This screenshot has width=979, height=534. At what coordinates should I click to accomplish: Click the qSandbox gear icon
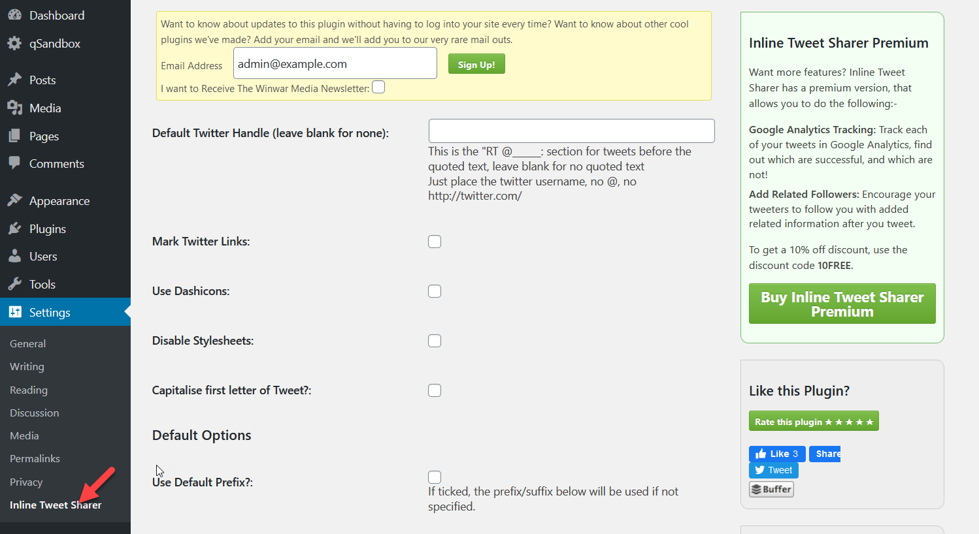[x=14, y=43]
